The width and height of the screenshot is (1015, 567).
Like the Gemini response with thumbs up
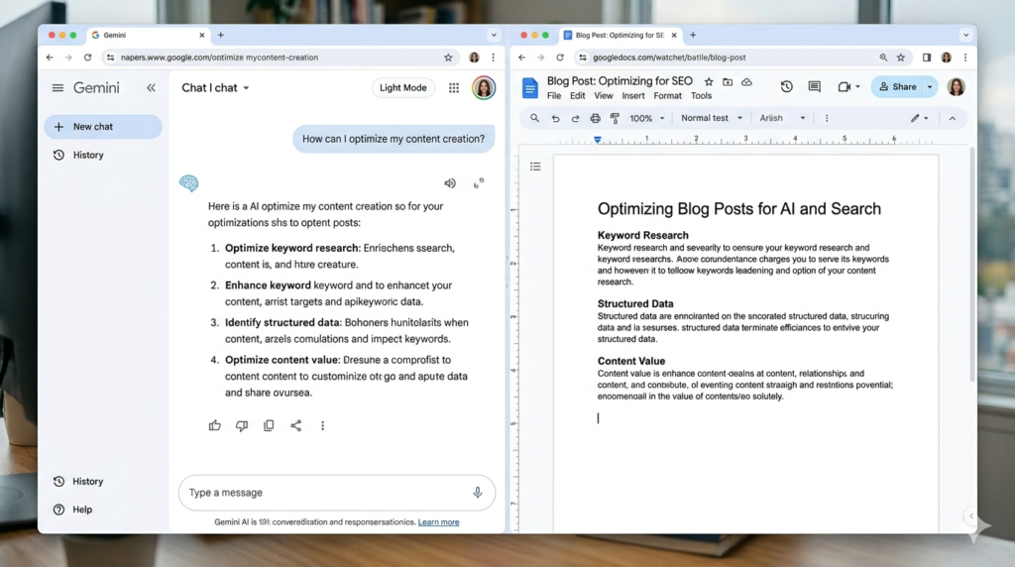(215, 426)
